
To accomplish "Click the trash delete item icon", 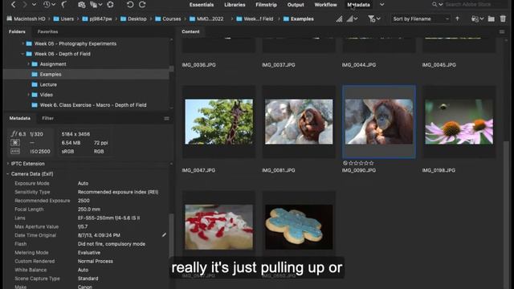I will (503, 19).
